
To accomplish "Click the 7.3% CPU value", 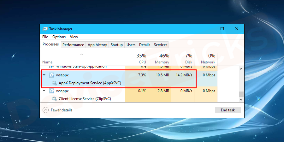I will coord(142,75).
